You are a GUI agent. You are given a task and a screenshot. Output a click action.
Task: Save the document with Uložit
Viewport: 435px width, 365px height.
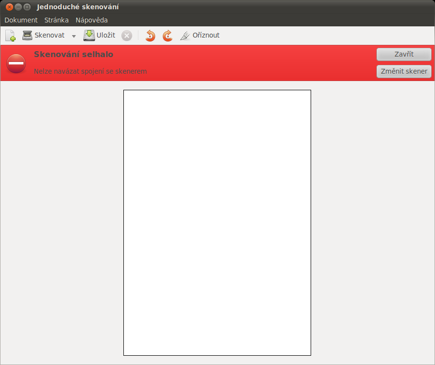[x=99, y=35]
